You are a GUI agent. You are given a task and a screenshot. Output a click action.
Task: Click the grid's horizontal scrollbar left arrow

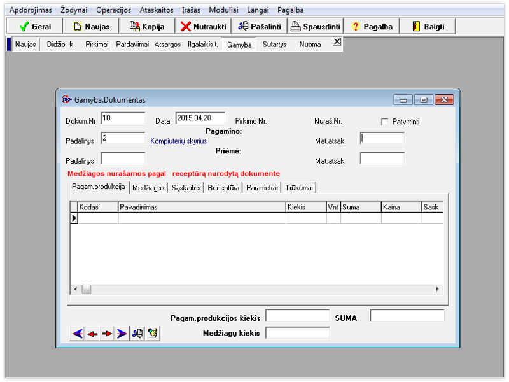pos(76,289)
